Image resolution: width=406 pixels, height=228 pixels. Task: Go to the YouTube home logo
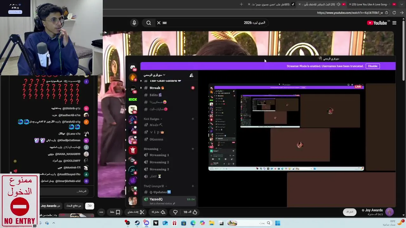[377, 23]
